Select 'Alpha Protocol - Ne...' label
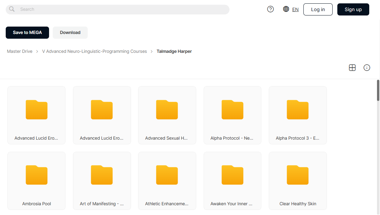 [232, 138]
